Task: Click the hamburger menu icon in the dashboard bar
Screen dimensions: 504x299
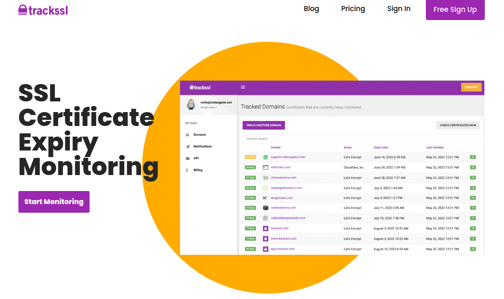Action: click(243, 87)
